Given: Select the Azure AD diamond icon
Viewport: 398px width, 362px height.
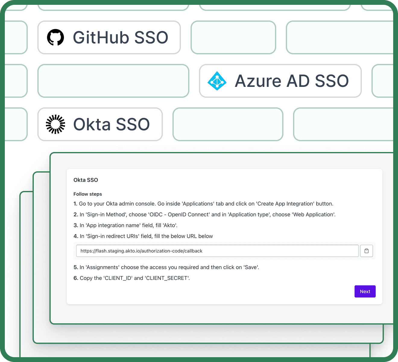Looking at the screenshot, I should pos(217,81).
